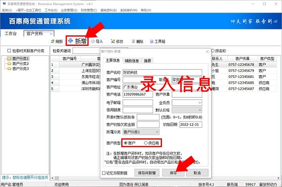
Task: Click the 信用额度 input field
Action: point(138,110)
